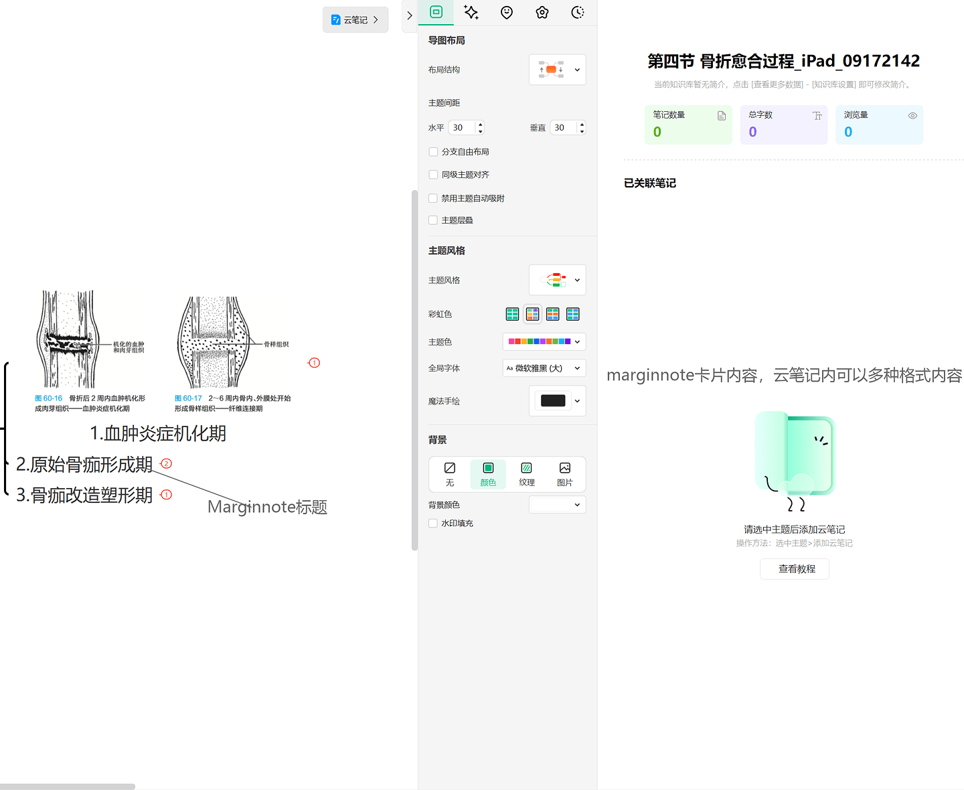
Task: Open the smiley sticker marker tab
Action: click(507, 12)
